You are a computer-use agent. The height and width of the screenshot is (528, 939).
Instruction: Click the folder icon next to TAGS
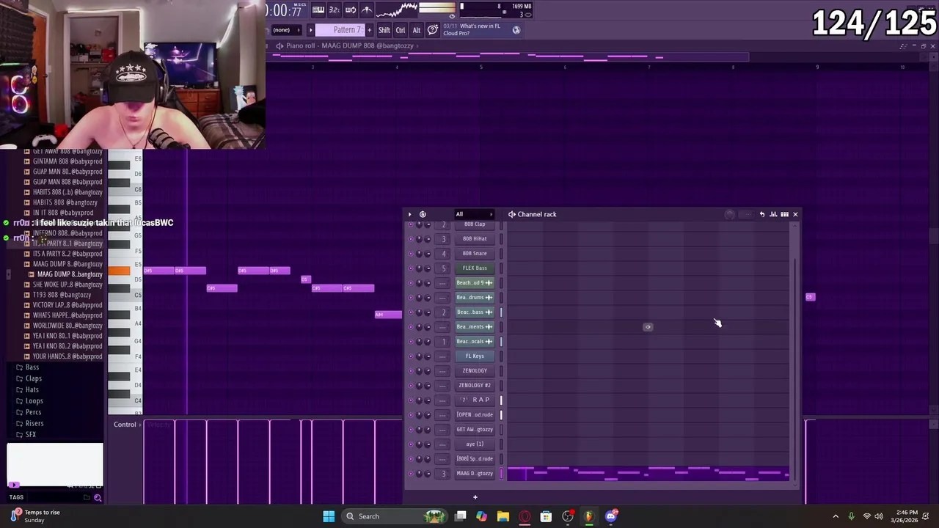point(87,498)
